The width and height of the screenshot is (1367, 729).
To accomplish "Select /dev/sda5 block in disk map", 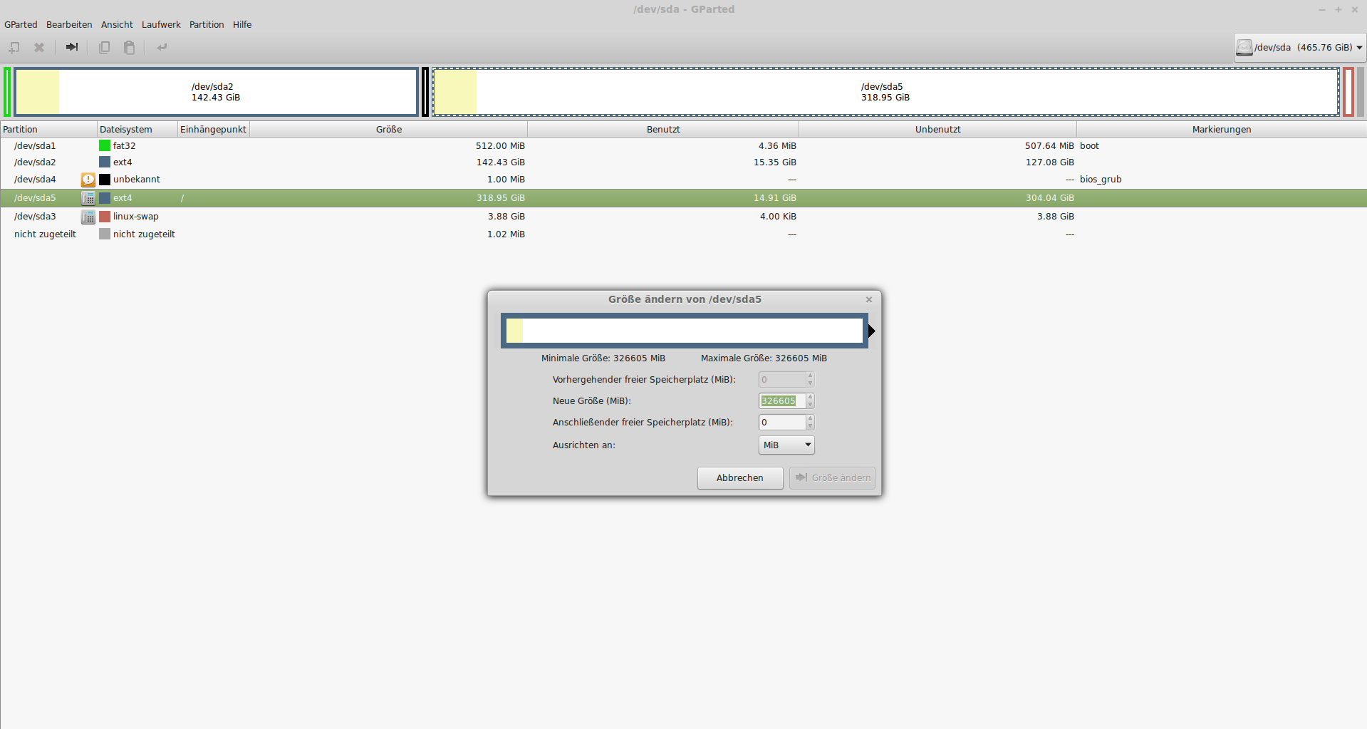I will pyautogui.click(x=885, y=92).
